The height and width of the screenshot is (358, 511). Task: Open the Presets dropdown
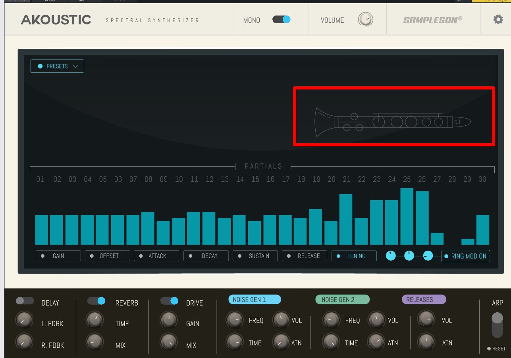pyautogui.click(x=57, y=66)
